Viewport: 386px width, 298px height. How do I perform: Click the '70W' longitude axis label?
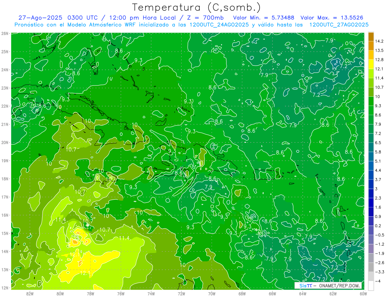[x=212, y=293]
